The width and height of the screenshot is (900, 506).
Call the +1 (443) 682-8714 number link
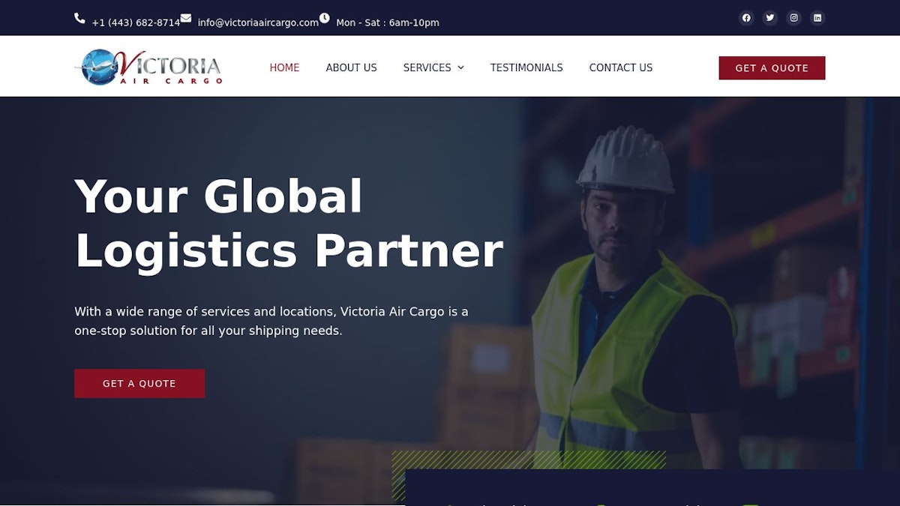[x=136, y=22]
